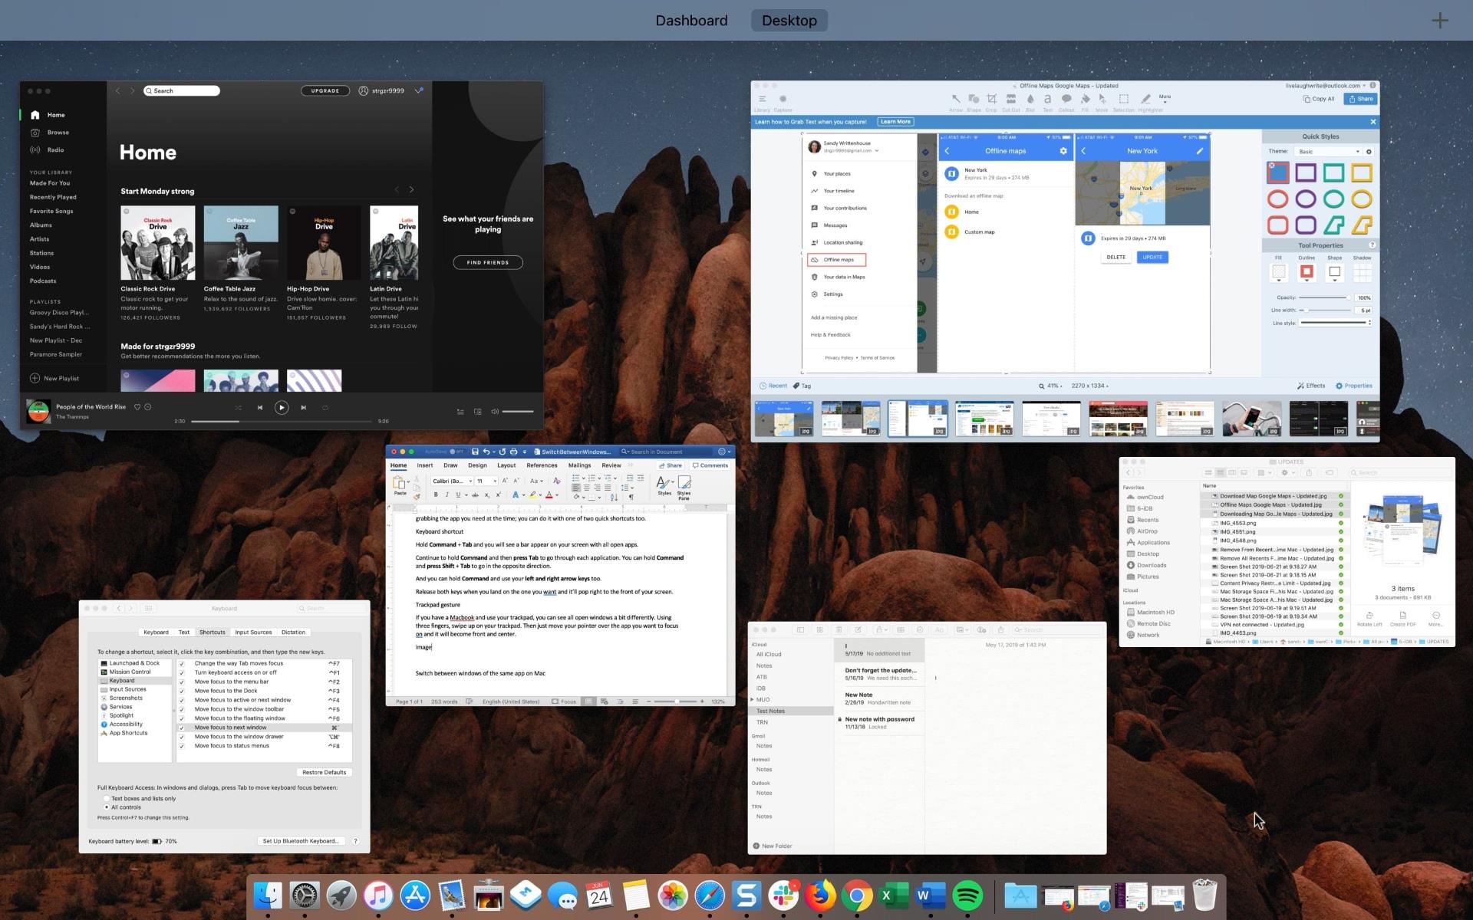Adjust the Opacity slider in Tool Properties
This screenshot has height=920, width=1473.
tap(1349, 297)
